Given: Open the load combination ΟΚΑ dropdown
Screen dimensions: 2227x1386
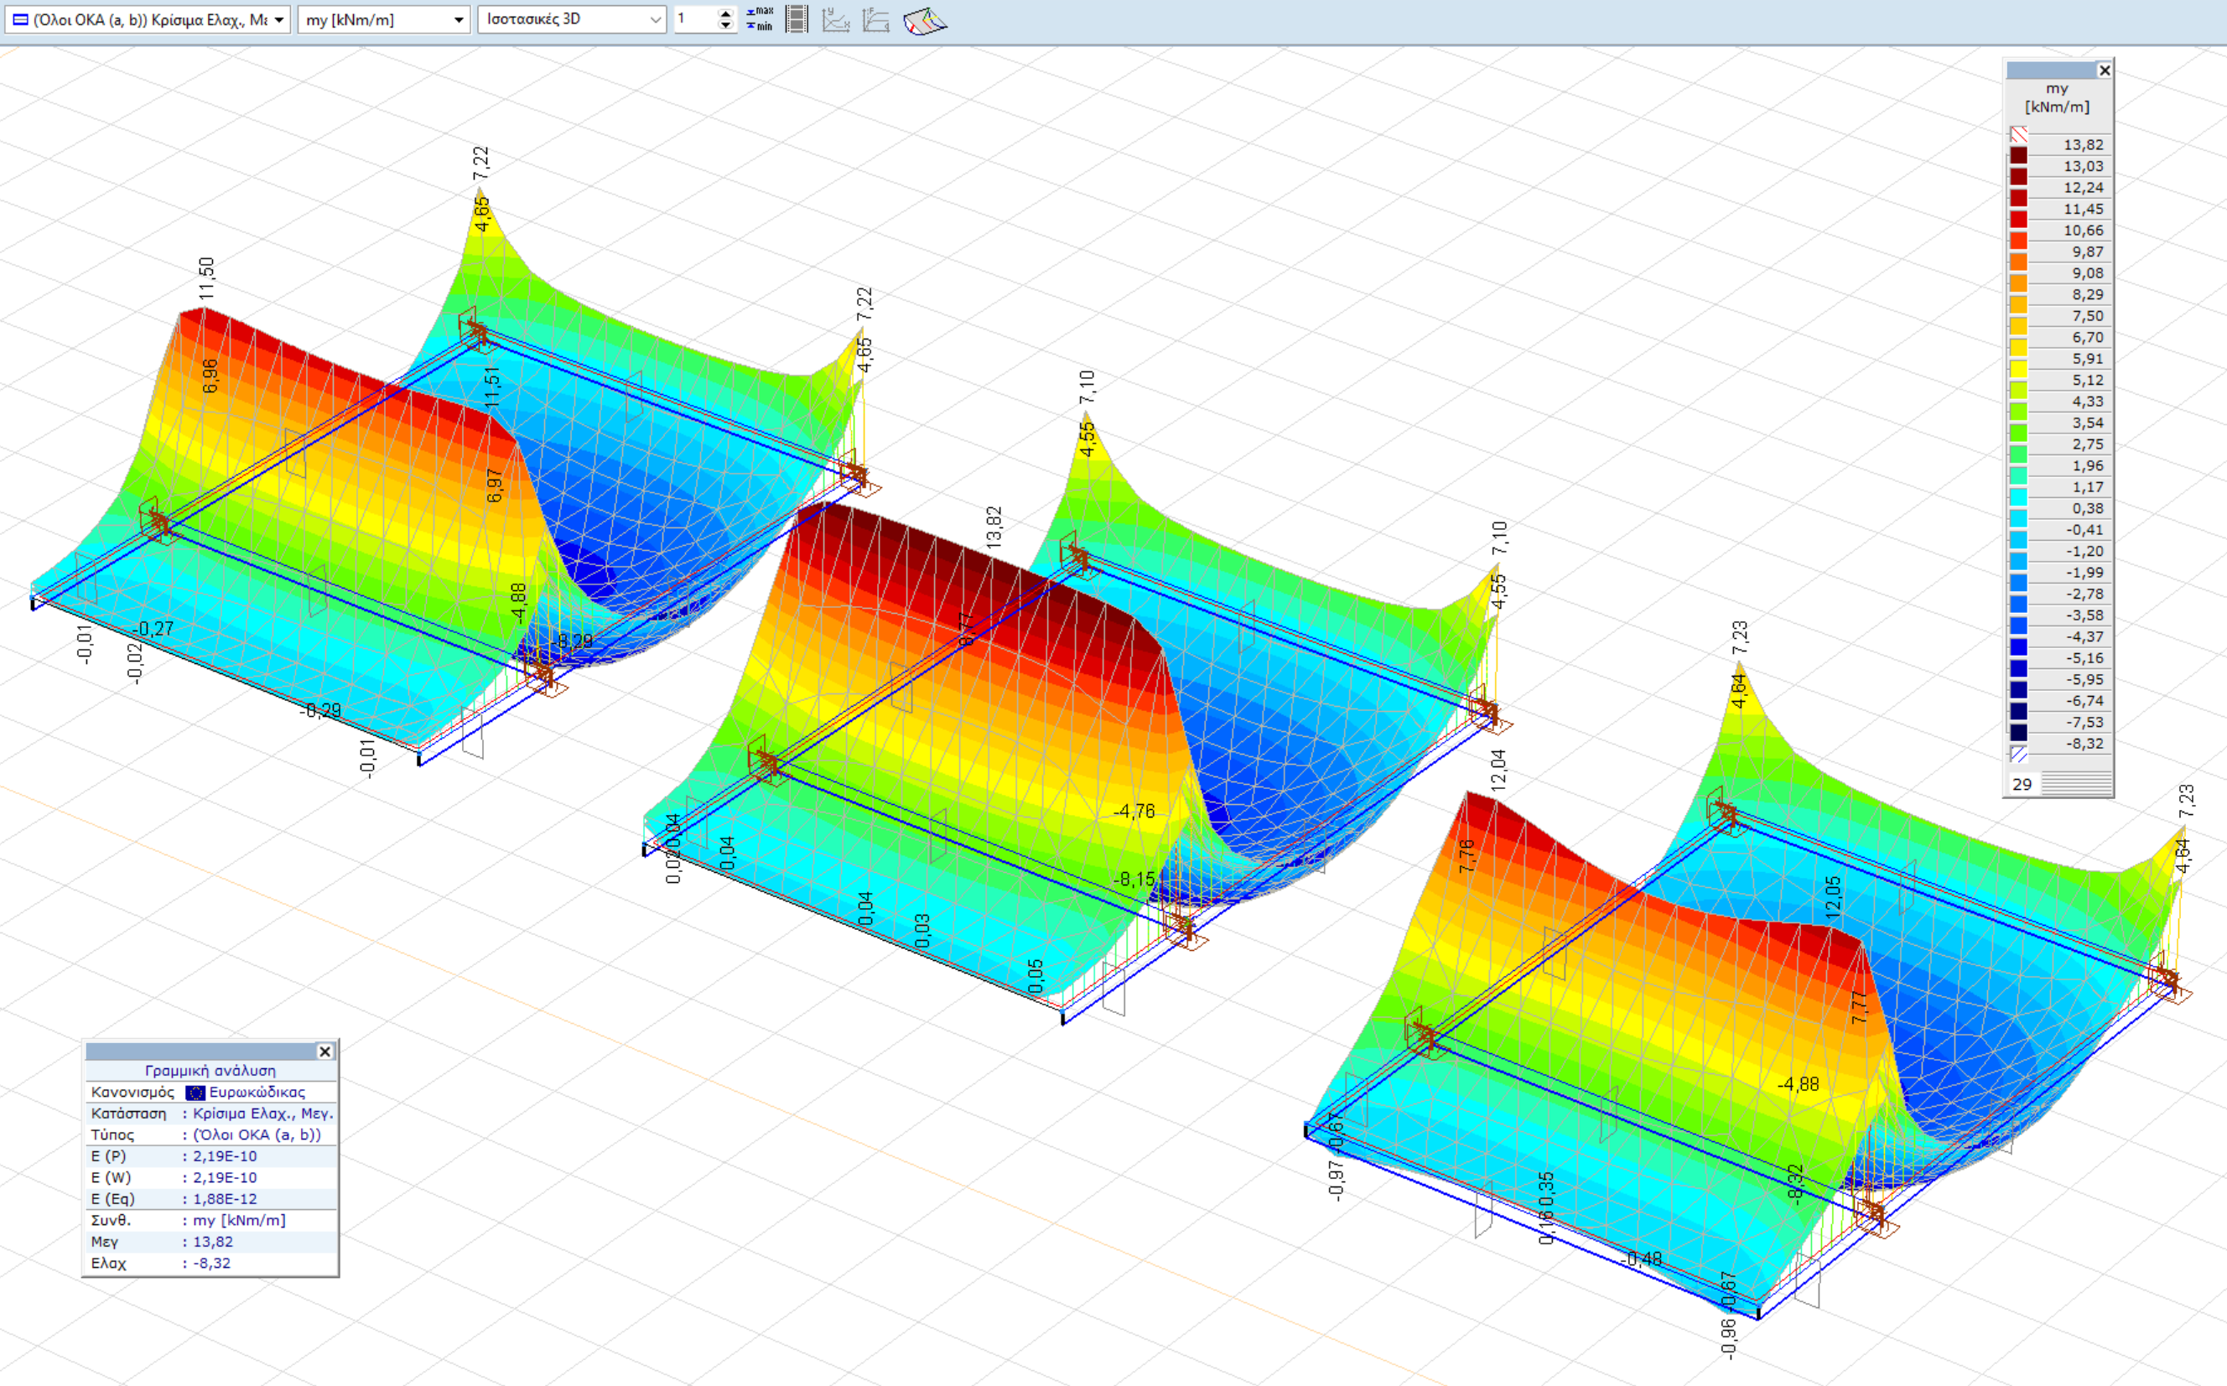Looking at the screenshot, I should 278,19.
